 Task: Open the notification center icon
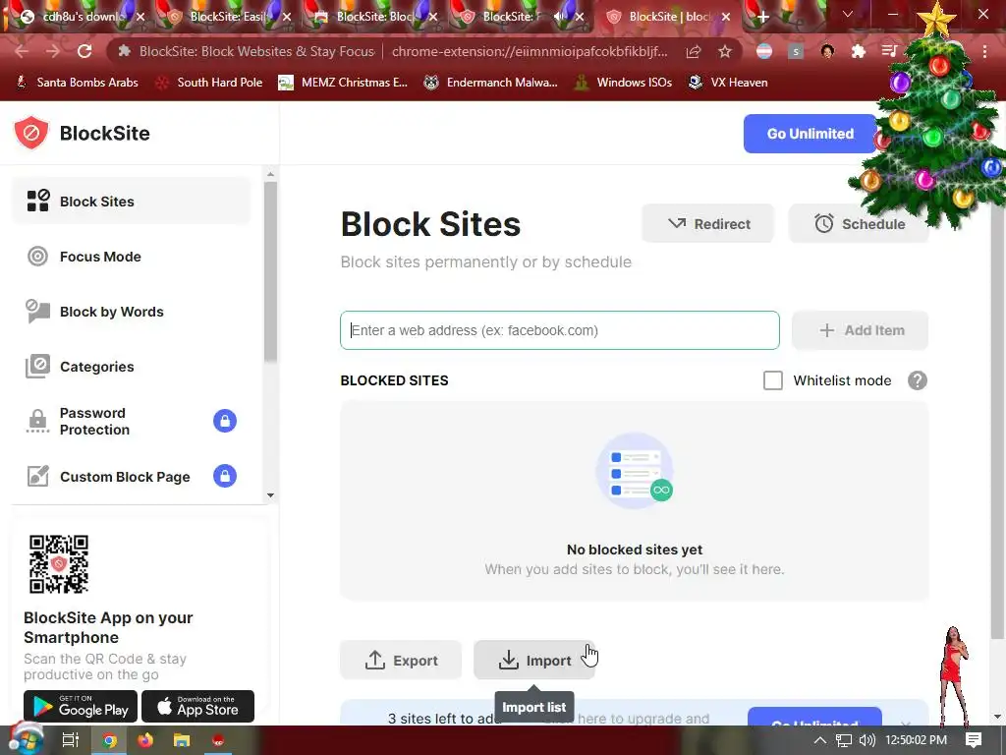(x=974, y=740)
